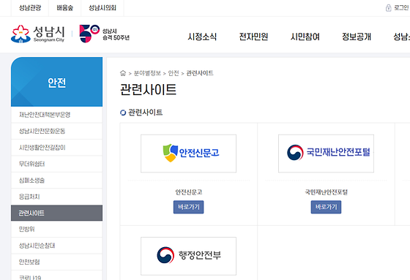This screenshot has height=280, width=410.
Task: Click the home icon in breadcrumb
Action: click(x=123, y=73)
